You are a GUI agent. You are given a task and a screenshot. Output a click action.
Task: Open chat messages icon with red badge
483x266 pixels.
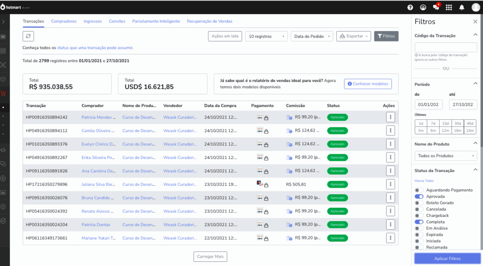click(x=436, y=7)
